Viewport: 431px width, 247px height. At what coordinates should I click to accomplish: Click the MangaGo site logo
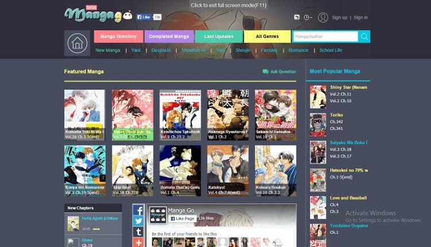pos(98,15)
